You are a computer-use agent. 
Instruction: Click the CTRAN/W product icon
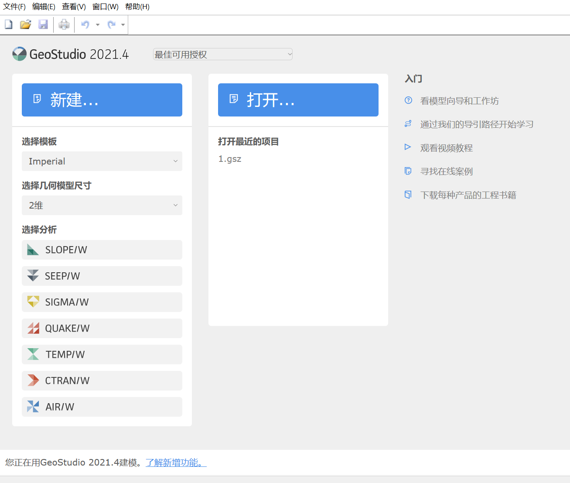pos(33,380)
